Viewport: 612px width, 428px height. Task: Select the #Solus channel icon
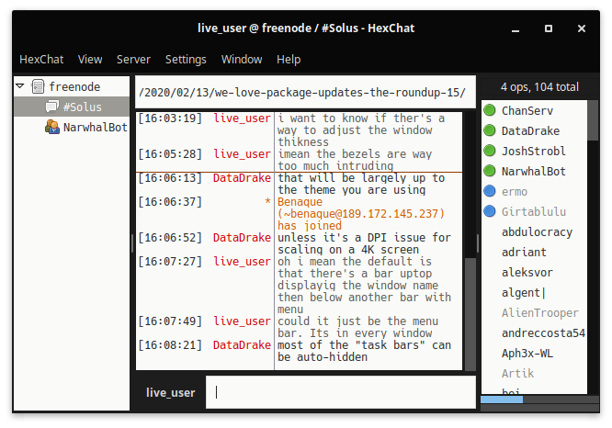[52, 107]
